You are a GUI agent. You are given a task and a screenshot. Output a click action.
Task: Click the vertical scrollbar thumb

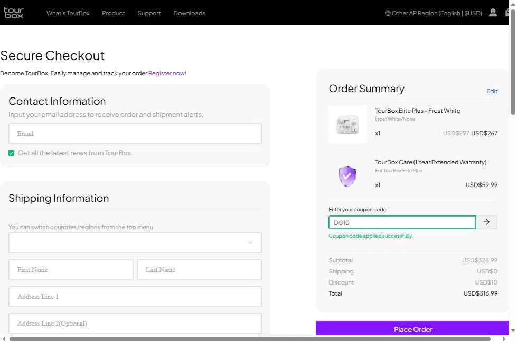pyautogui.click(x=513, y=63)
